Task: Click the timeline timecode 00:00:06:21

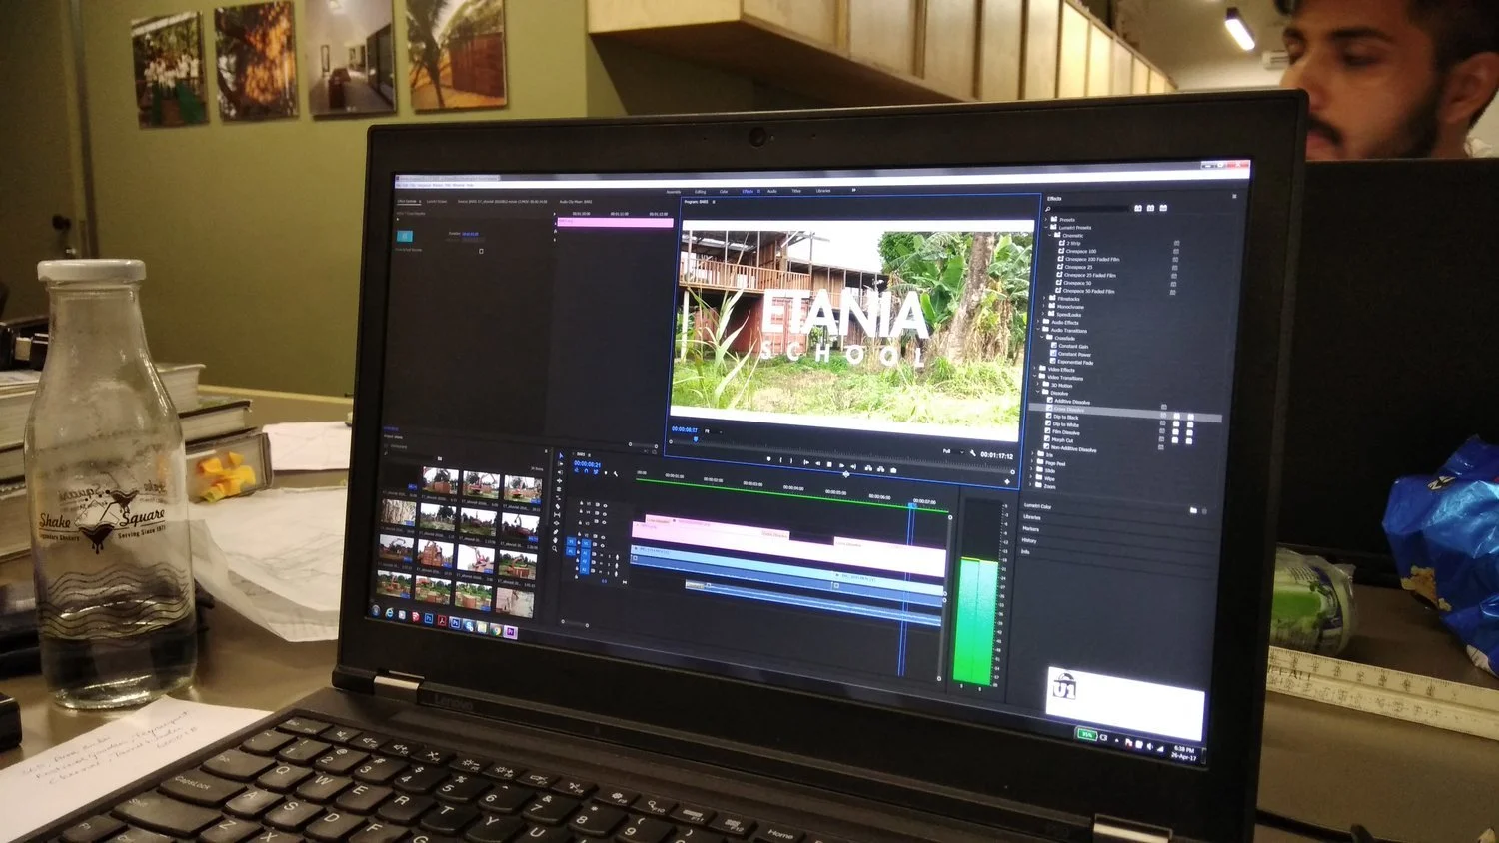Action: (587, 464)
